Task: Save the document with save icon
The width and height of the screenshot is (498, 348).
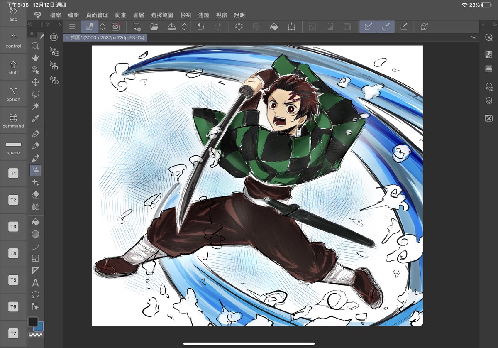Action: [172, 27]
